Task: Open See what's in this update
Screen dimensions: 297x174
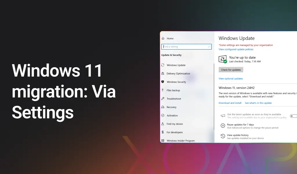Action: (x=258, y=103)
